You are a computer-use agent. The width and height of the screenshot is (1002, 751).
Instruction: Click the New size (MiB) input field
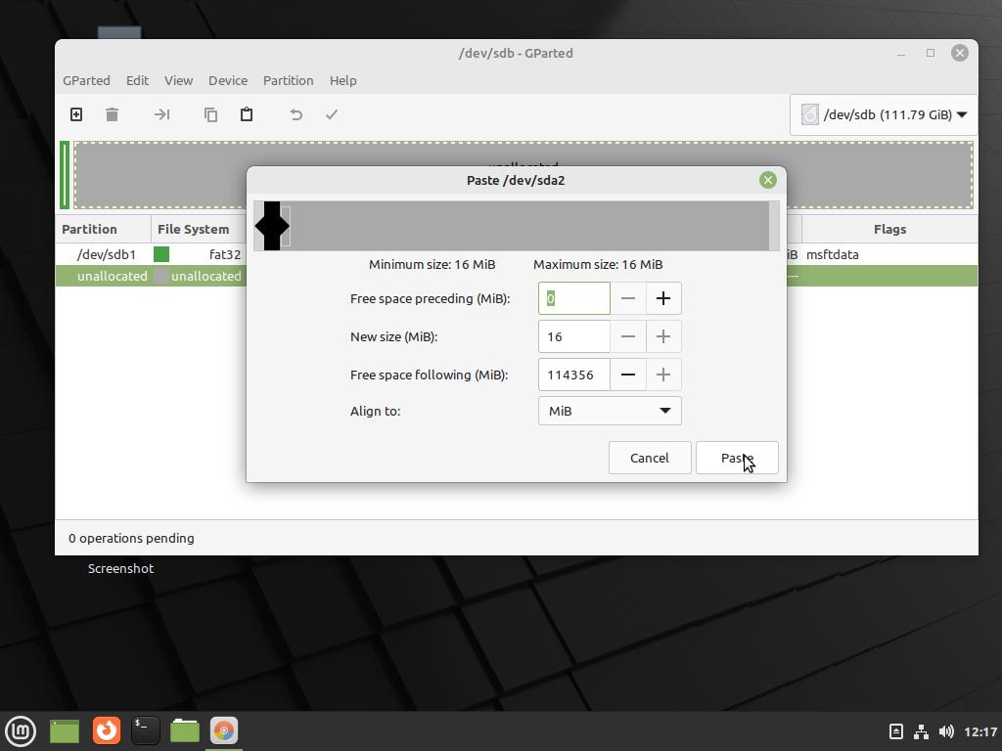[x=573, y=336]
